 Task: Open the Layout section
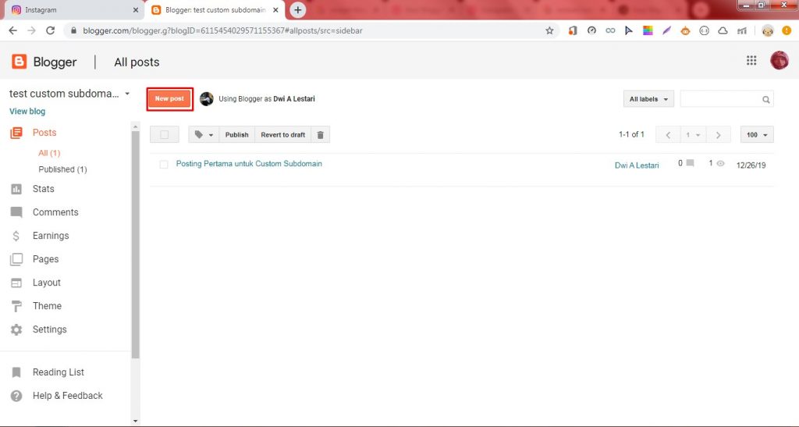[46, 283]
